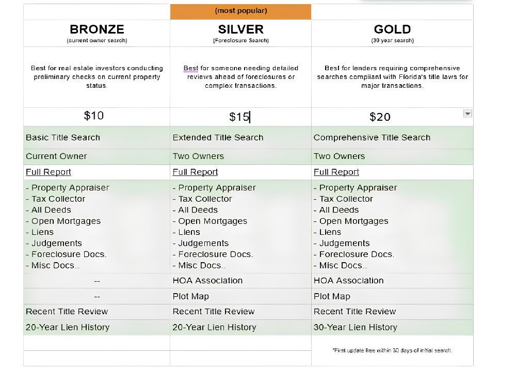The height and width of the screenshot is (387, 516).
Task: Select the Silver HOA Association cell
Action: pos(240,281)
